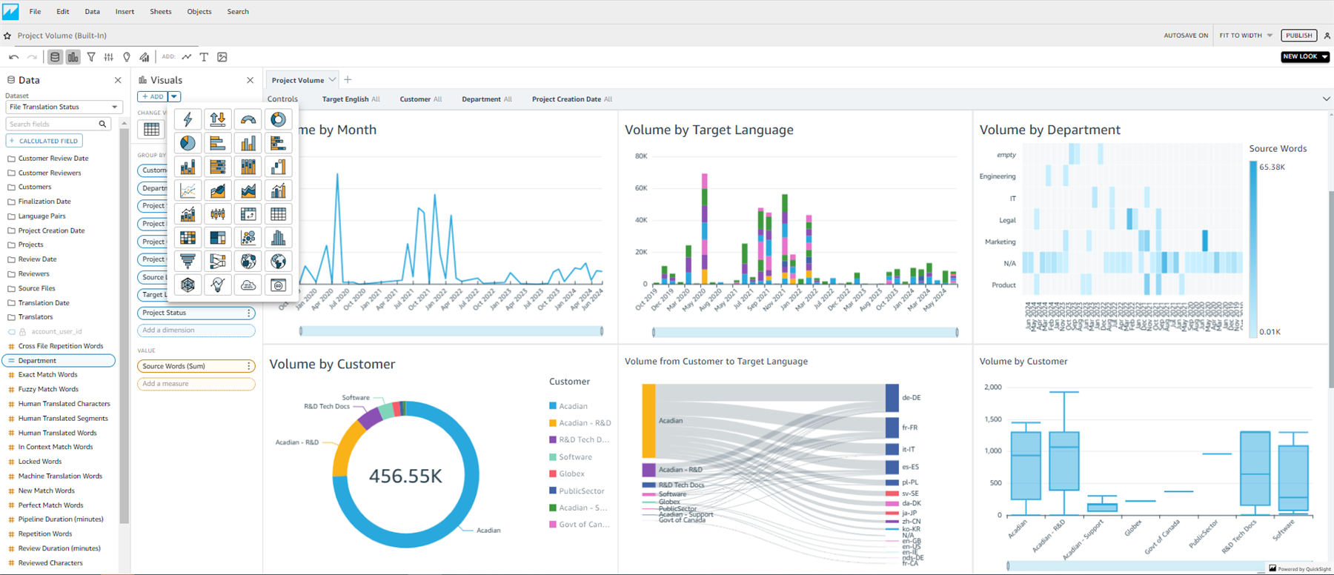Image resolution: width=1334 pixels, height=575 pixels.
Task: Open the Filter pane from toolbar
Action: click(x=91, y=57)
